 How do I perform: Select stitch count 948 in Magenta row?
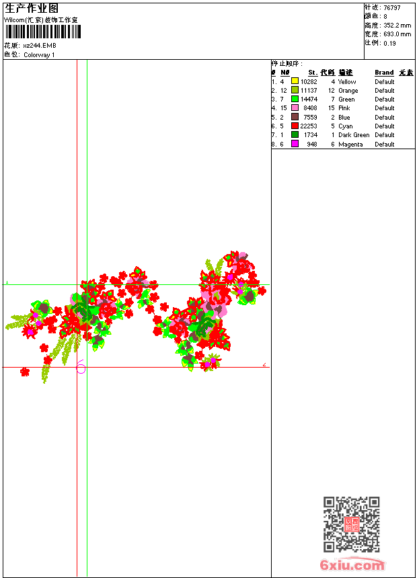tap(312, 144)
